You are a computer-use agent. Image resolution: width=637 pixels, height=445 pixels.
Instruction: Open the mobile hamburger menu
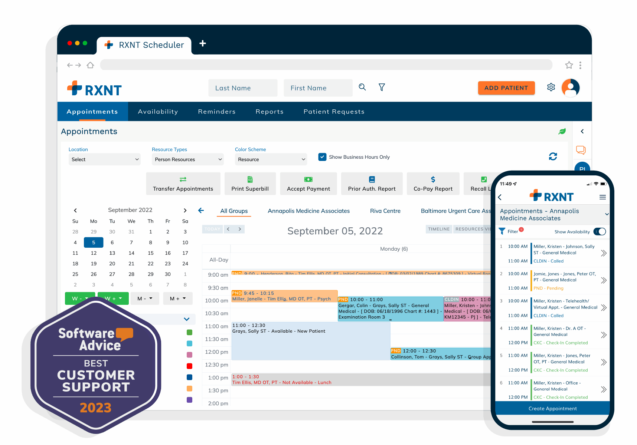pos(602,197)
